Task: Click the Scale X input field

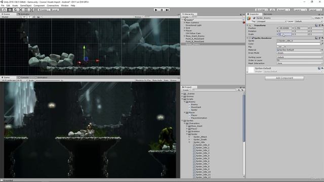Action: point(285,34)
